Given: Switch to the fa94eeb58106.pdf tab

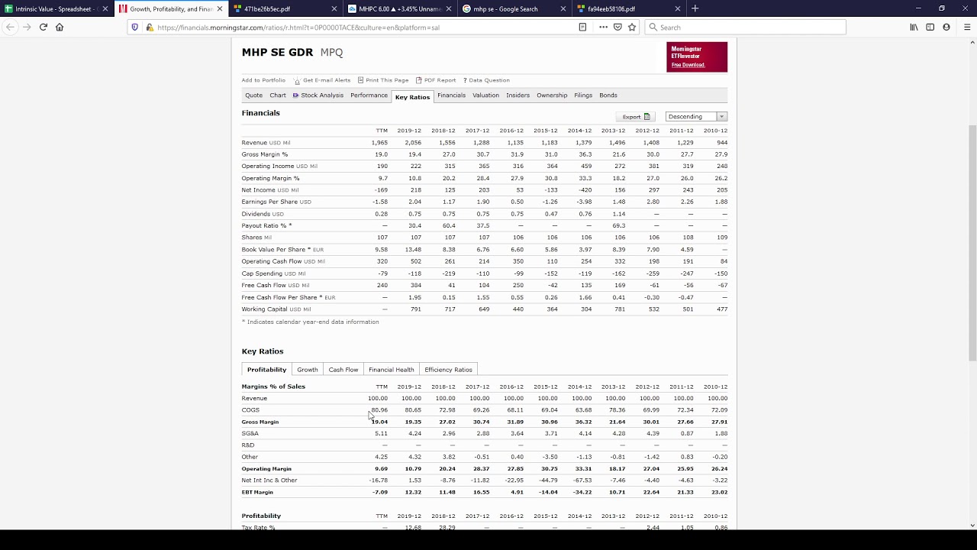Looking at the screenshot, I should click(629, 9).
